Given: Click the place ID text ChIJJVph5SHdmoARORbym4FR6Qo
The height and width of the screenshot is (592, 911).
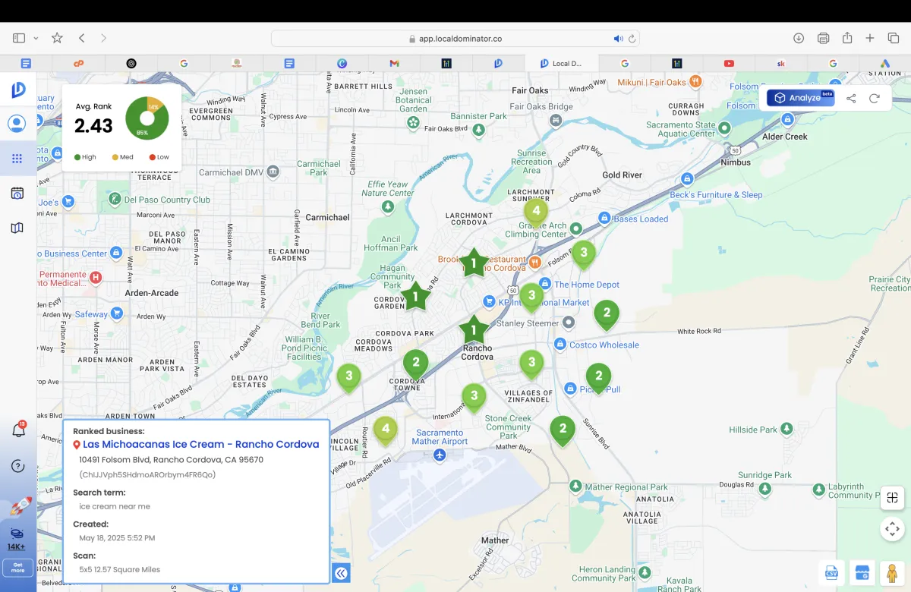Looking at the screenshot, I should pos(147,474).
